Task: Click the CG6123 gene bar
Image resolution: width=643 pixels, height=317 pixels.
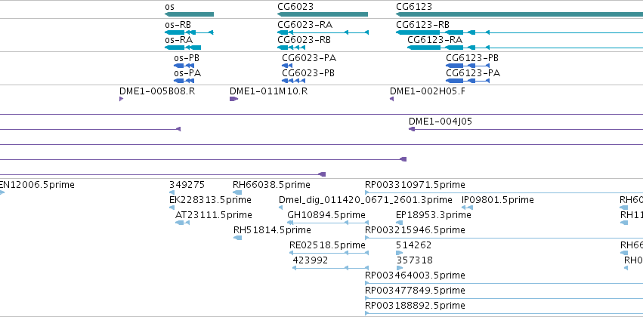Action: point(519,14)
